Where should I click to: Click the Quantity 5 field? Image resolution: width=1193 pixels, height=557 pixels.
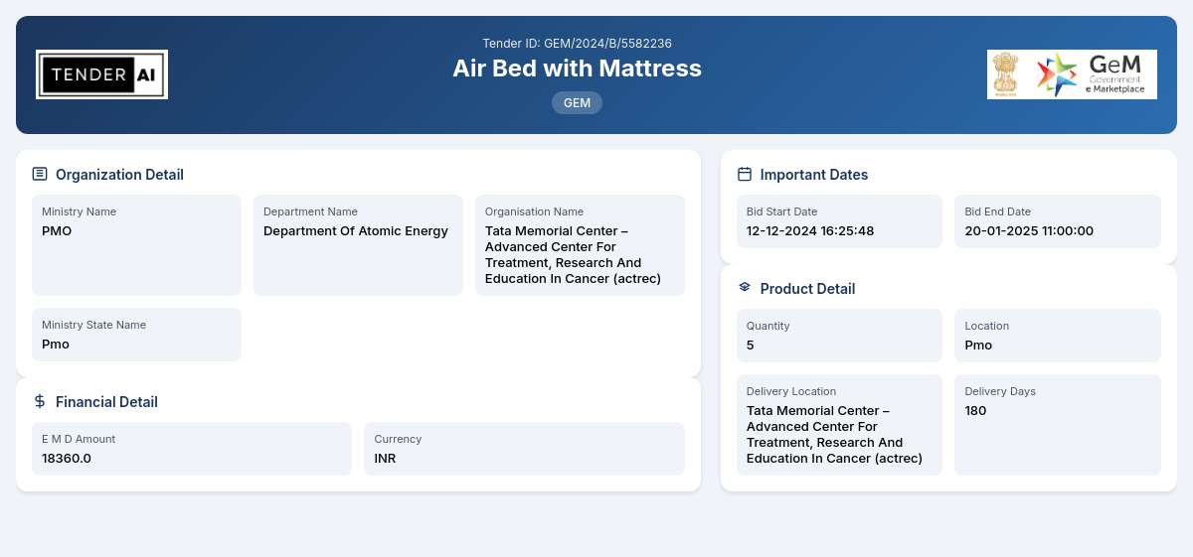(x=839, y=336)
